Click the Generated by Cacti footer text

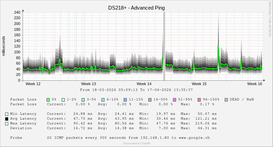click(136, 143)
